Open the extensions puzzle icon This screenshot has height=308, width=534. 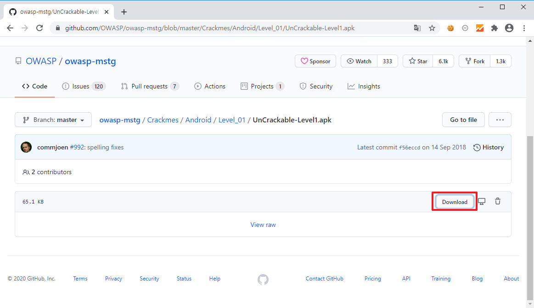click(x=495, y=28)
